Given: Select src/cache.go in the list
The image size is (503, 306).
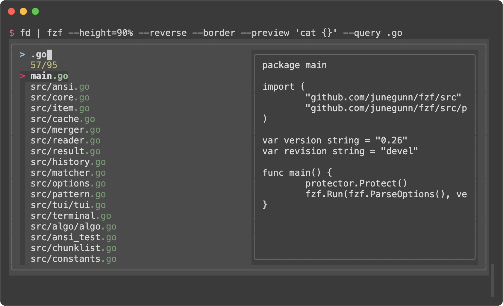Looking at the screenshot, I should click(x=63, y=119).
